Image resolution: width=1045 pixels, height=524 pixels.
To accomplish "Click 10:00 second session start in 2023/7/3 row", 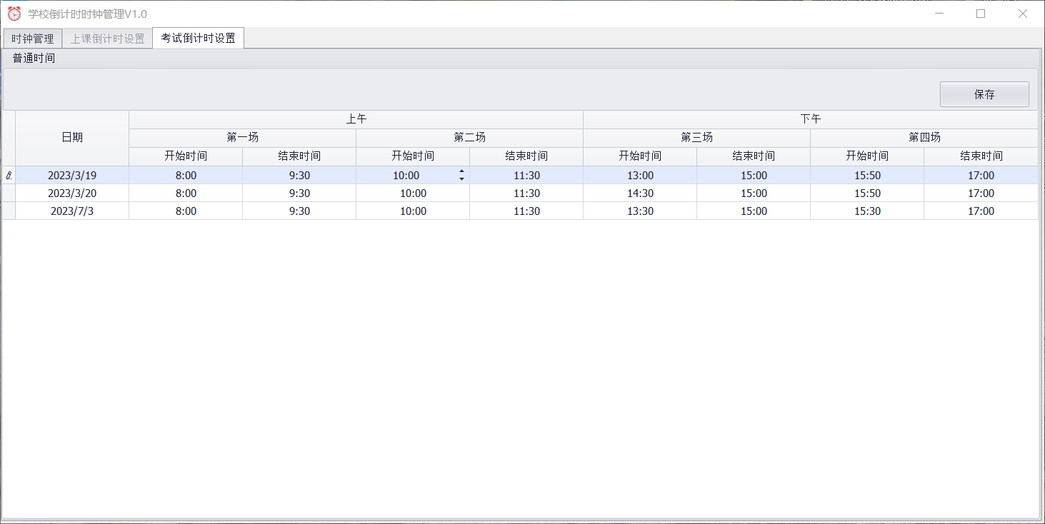I will 413,211.
